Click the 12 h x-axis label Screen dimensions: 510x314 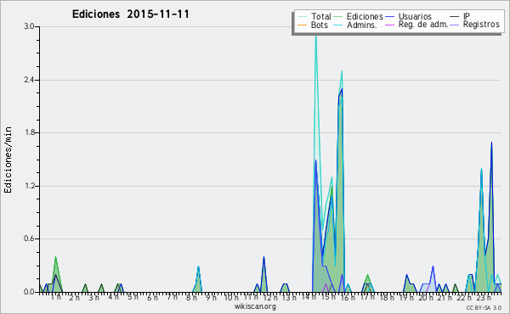pos(270,297)
